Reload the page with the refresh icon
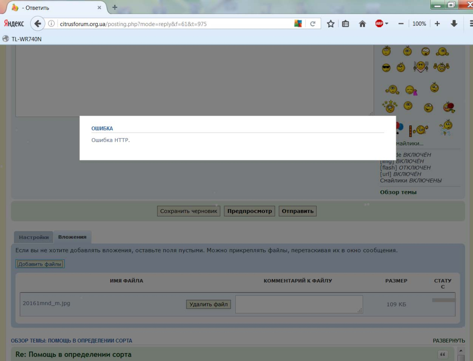 coord(313,24)
